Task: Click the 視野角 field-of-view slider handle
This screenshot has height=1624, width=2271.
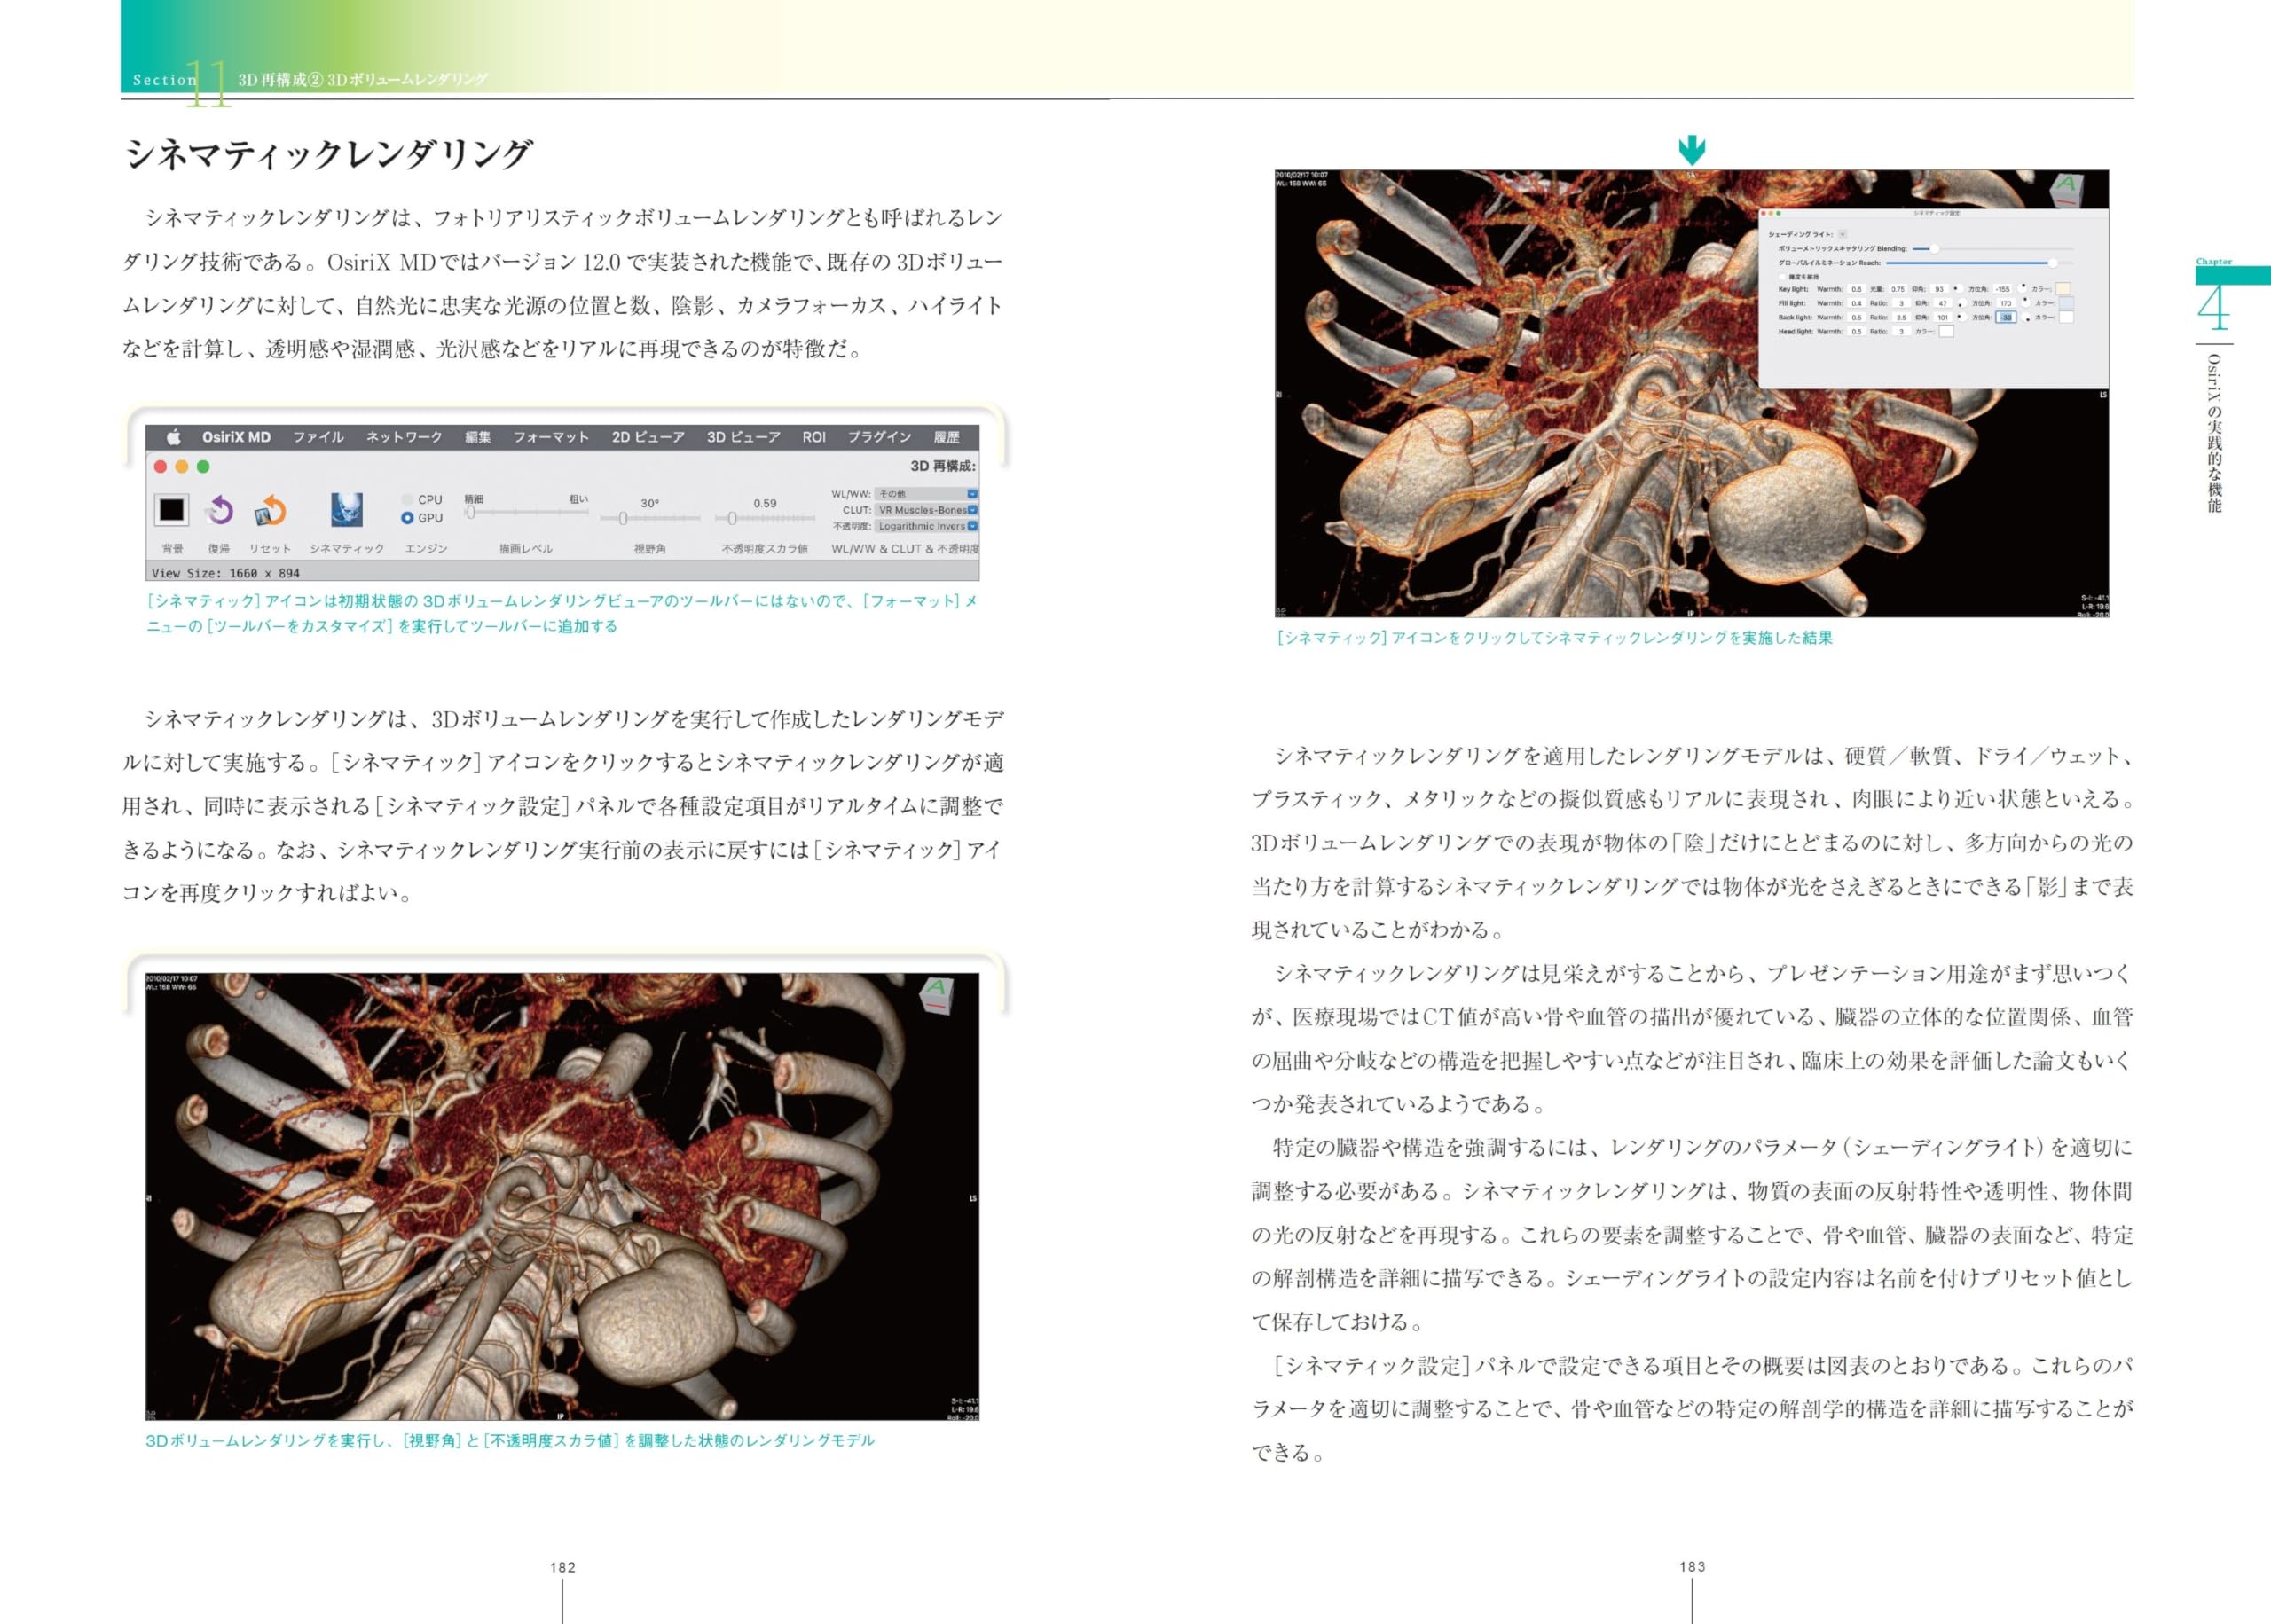Action: coord(623,518)
